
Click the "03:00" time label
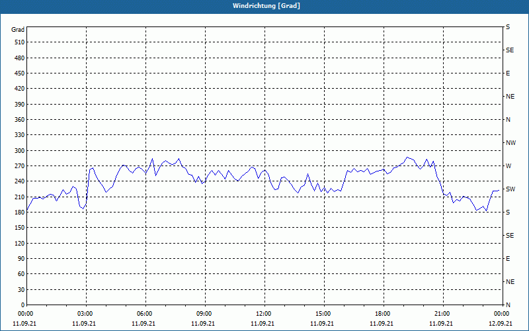(85, 314)
